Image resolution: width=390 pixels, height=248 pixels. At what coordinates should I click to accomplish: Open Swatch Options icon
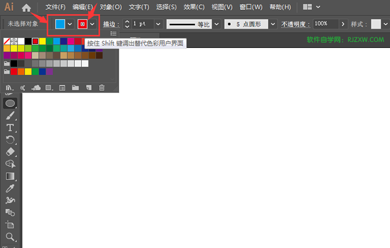[62, 88]
